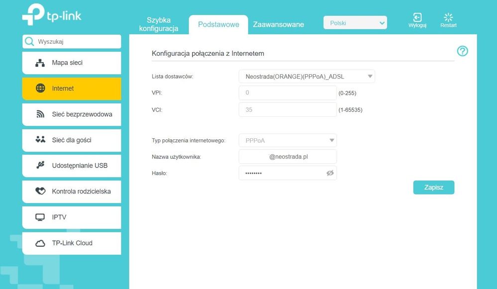Click the tp-link logo
497x289 pixels.
[52, 14]
